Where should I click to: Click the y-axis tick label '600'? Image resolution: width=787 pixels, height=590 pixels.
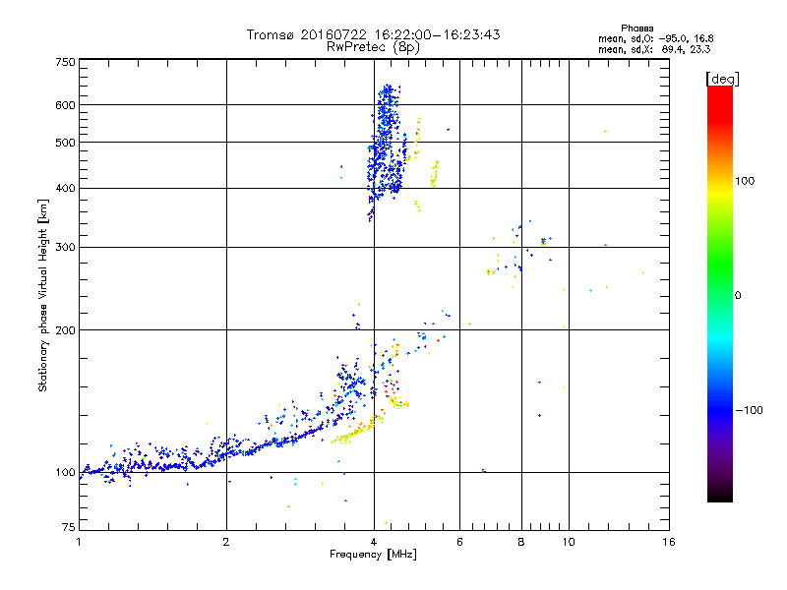[65, 105]
